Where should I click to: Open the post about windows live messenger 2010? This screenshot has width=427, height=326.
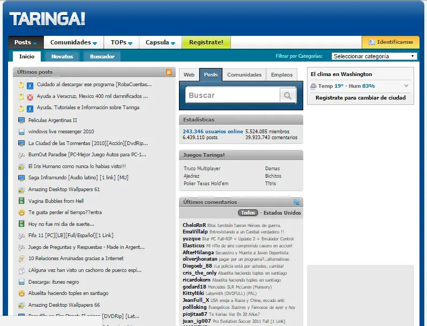[x=61, y=132]
